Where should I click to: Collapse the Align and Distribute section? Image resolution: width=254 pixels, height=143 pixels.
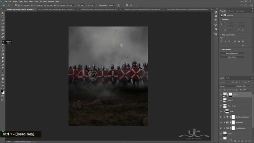click(x=220, y=35)
